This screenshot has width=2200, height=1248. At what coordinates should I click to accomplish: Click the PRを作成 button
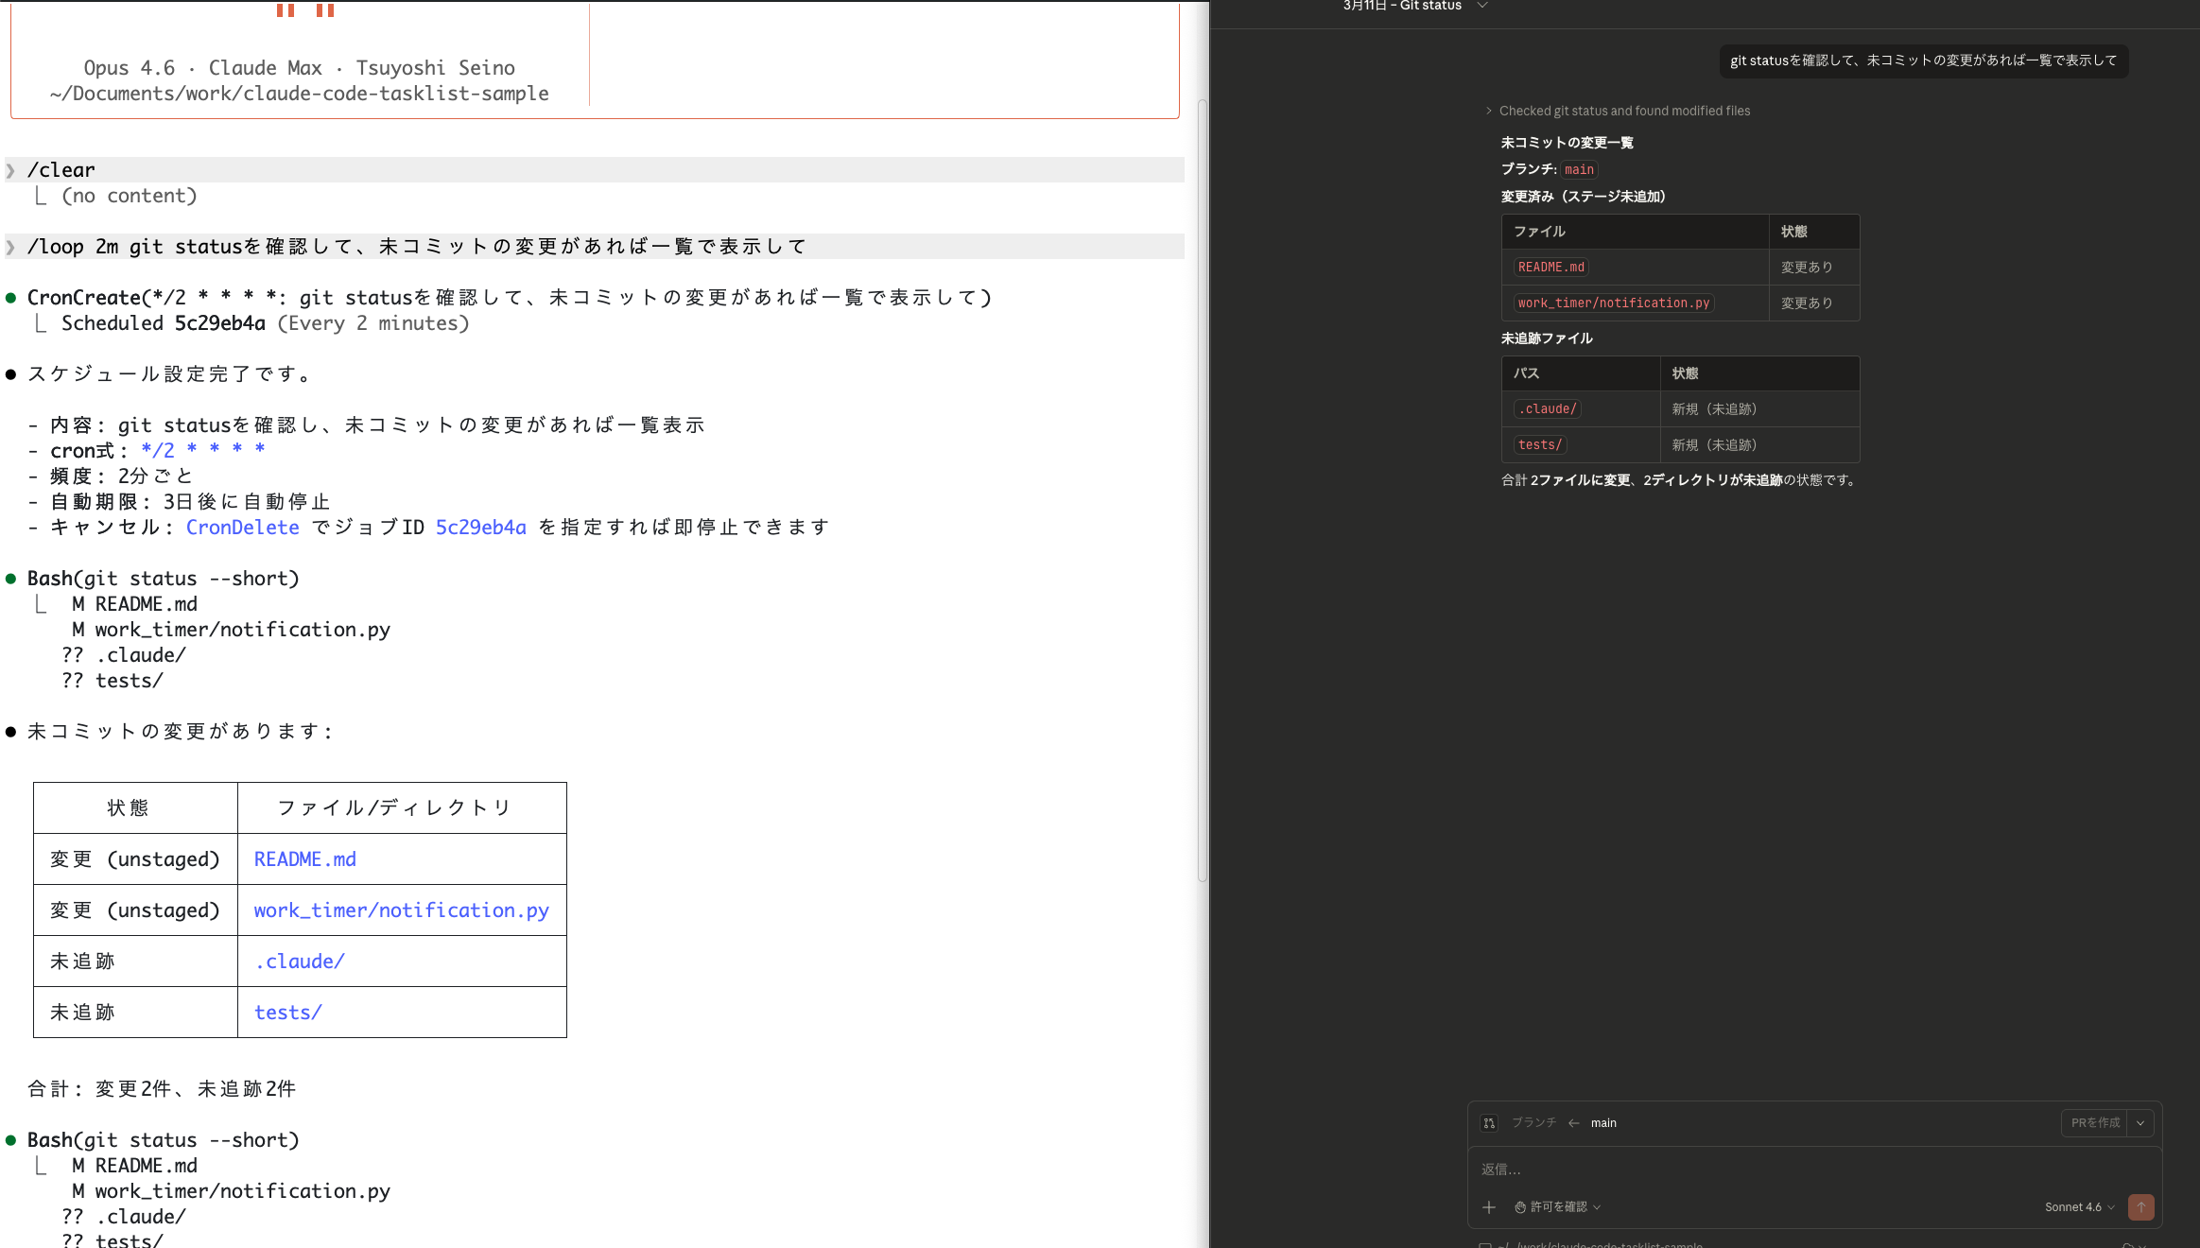click(x=2095, y=1123)
